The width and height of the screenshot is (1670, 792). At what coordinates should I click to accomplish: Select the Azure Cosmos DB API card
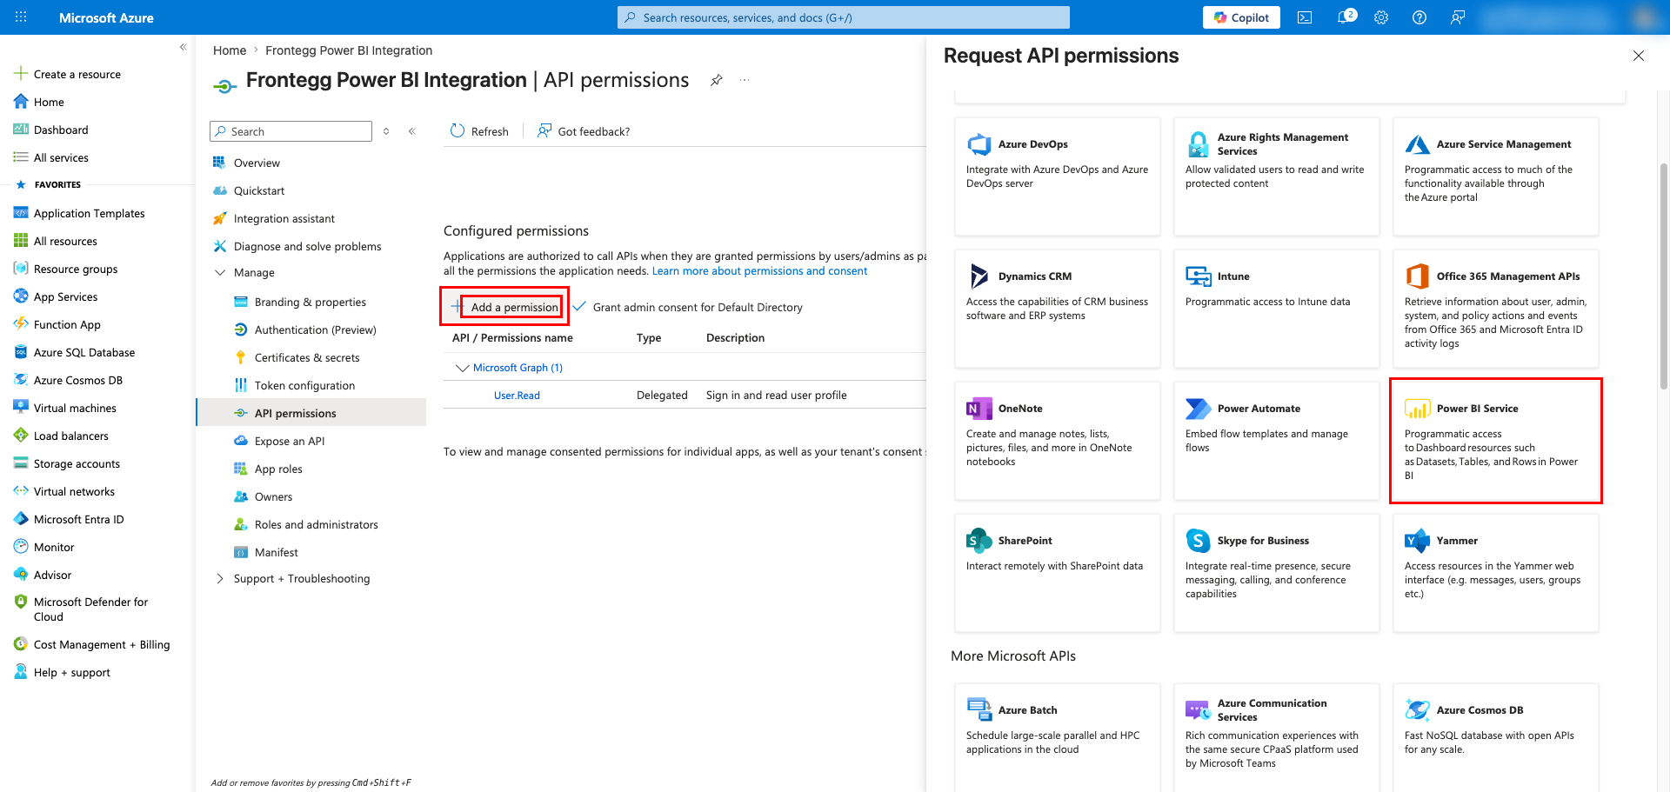(1496, 737)
